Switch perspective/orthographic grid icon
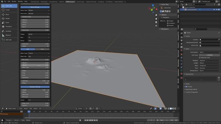The height and width of the screenshot is (124, 221). [x=156, y=26]
